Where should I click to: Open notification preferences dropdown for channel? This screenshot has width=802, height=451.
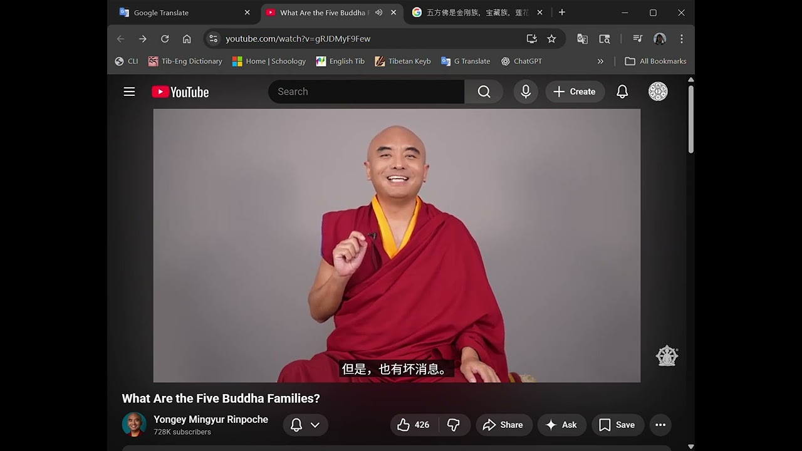(x=306, y=425)
